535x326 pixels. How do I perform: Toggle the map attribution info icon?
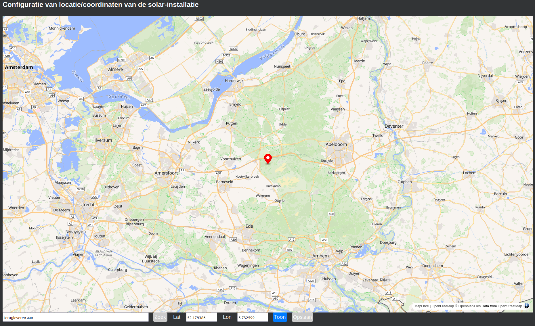coord(526,306)
